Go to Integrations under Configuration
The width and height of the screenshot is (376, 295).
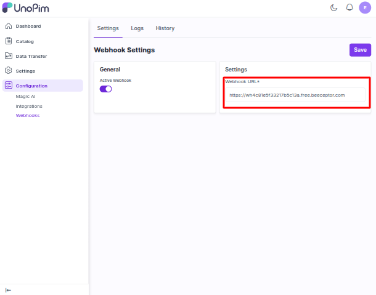tap(29, 106)
